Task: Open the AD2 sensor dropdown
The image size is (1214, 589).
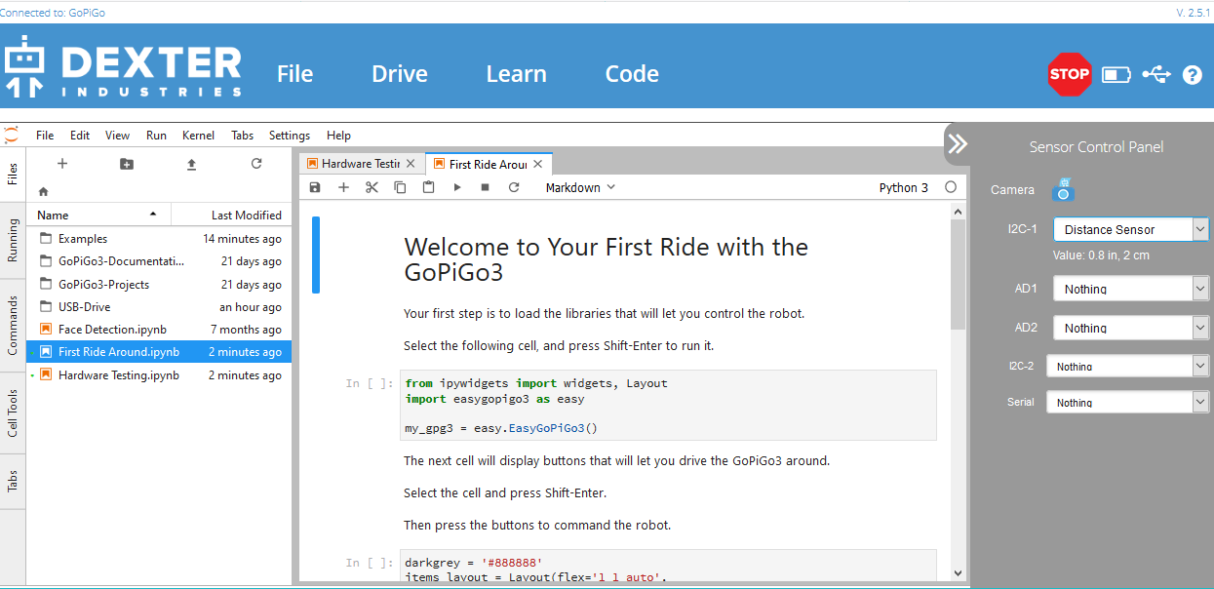Action: (x=1131, y=328)
